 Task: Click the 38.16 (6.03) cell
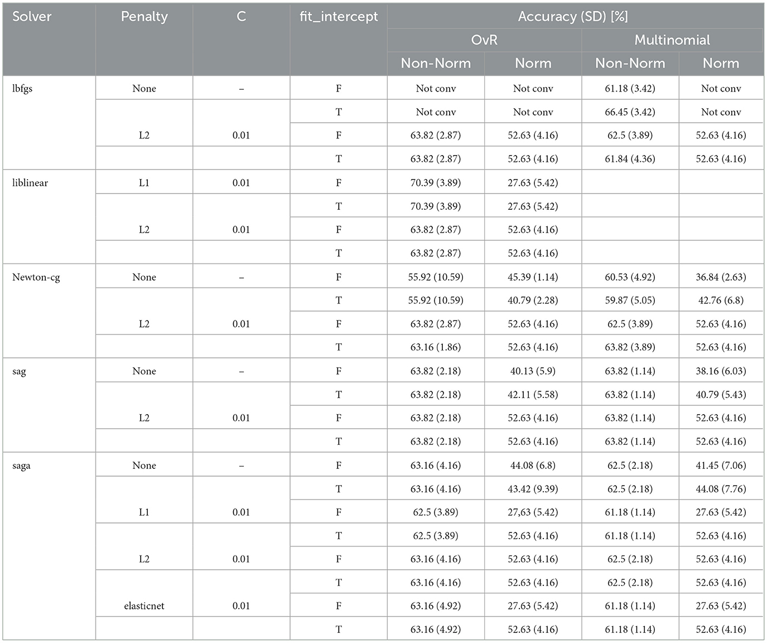[721, 372]
